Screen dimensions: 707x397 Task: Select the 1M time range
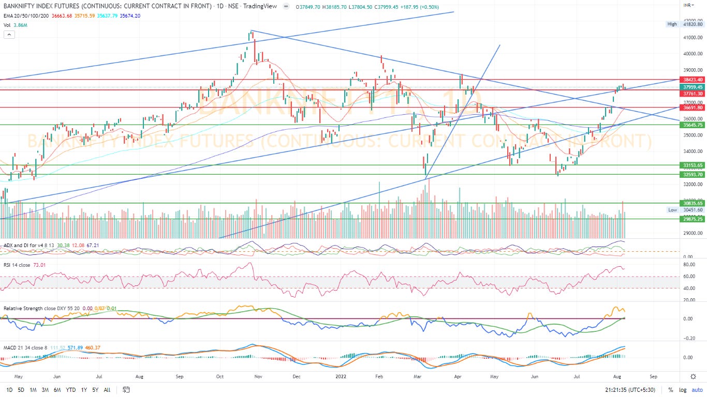[x=33, y=390]
